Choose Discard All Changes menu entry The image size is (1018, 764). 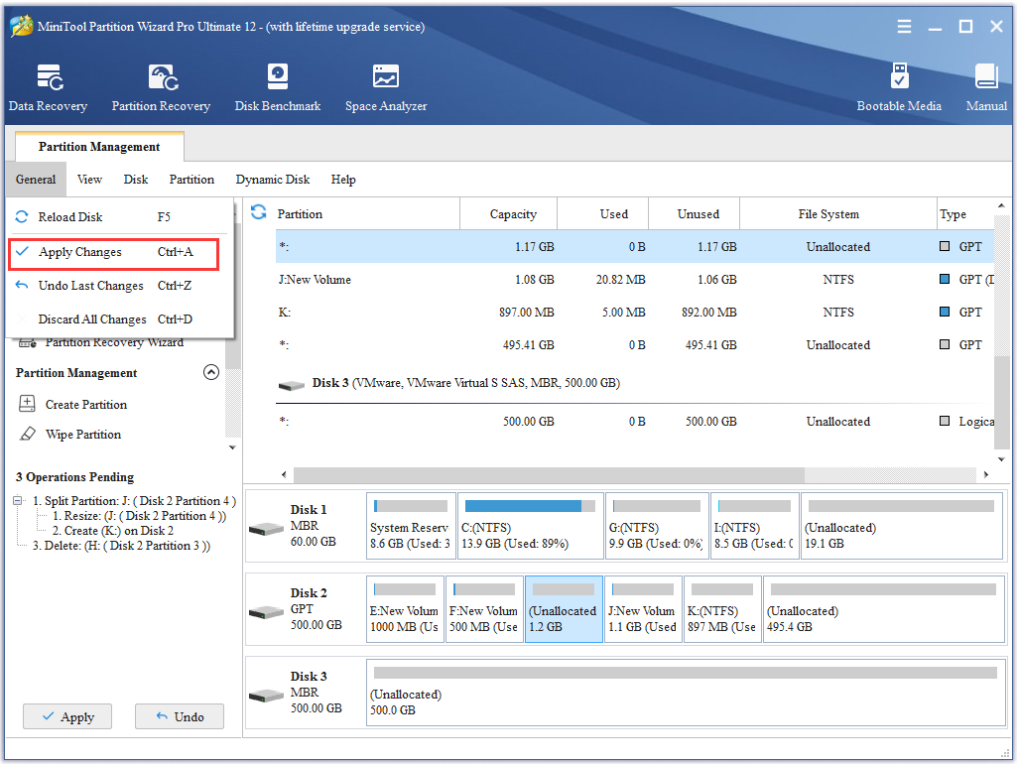(x=92, y=319)
